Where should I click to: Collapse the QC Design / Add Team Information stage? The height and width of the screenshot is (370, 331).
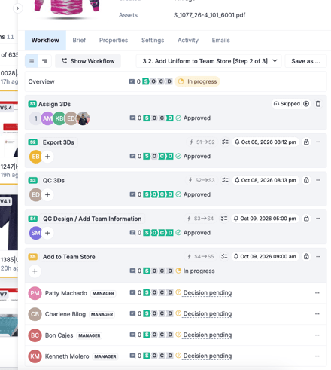[318, 219]
